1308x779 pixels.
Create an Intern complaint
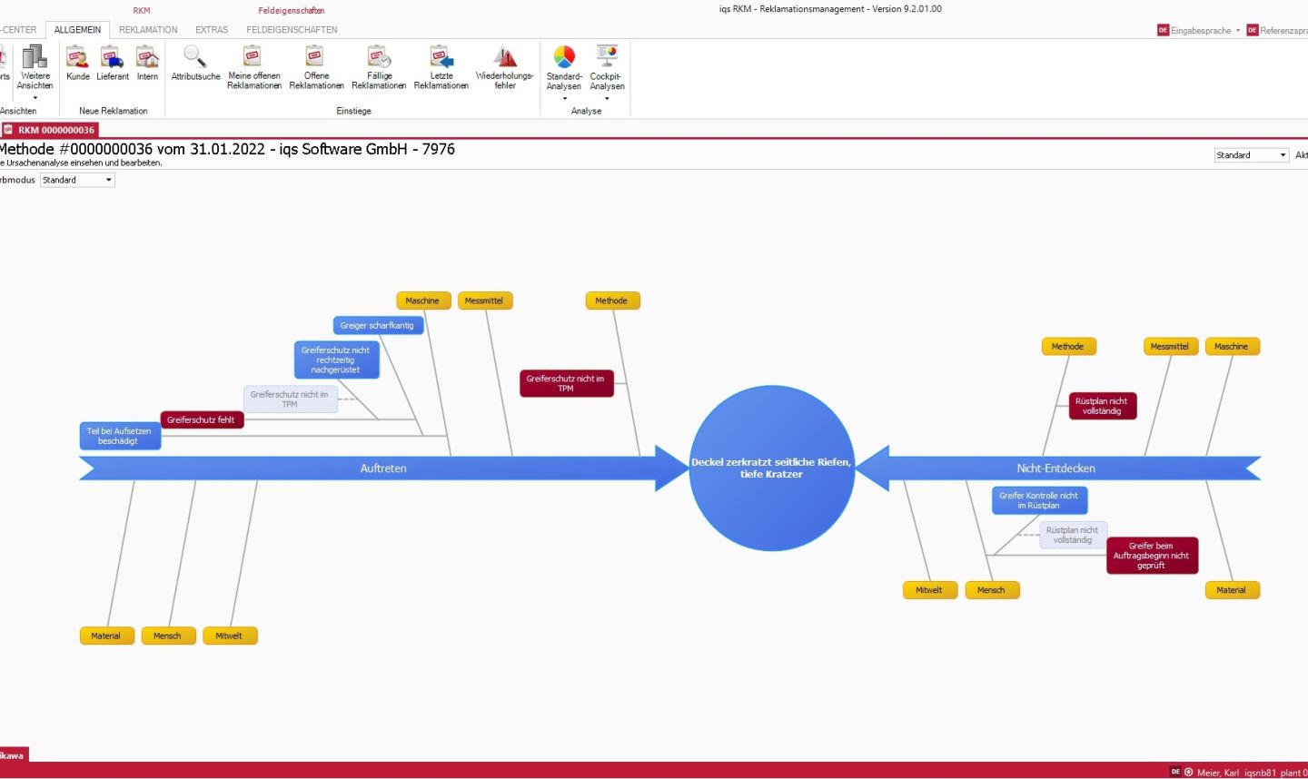coord(146,64)
